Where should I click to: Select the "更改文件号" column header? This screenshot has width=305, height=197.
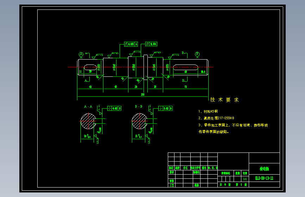[x=196, y=168]
